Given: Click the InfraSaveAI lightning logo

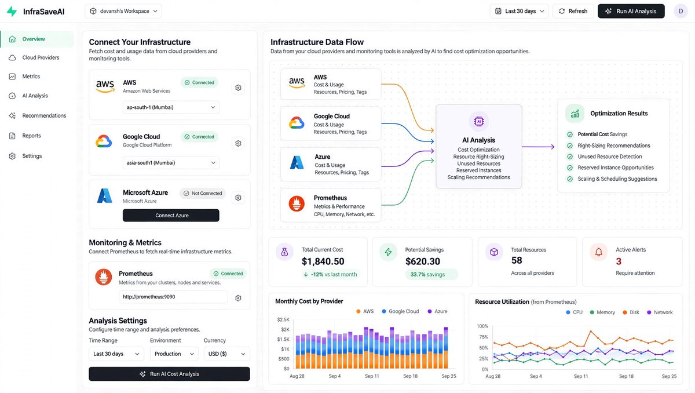Looking at the screenshot, I should [x=12, y=11].
